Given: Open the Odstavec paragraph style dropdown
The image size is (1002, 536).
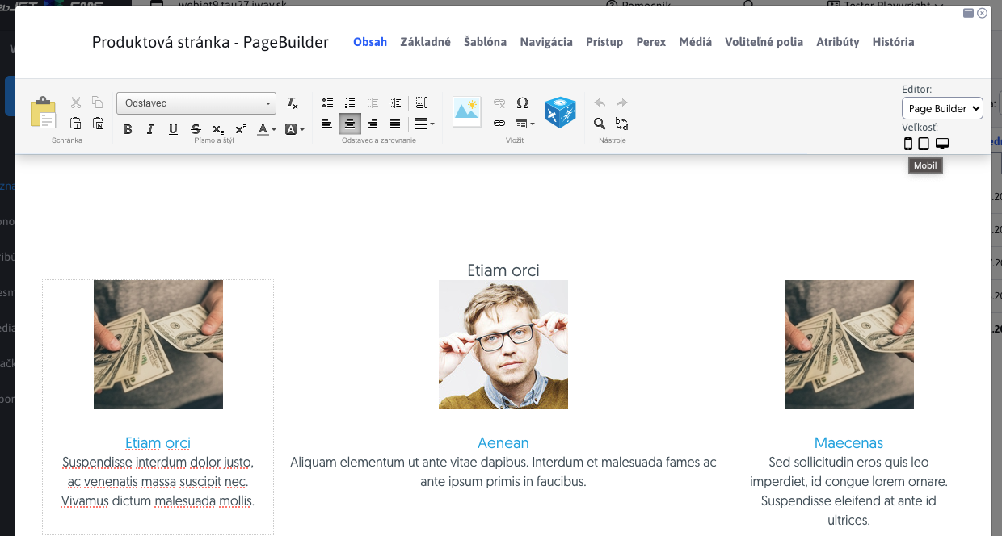Looking at the screenshot, I should pos(196,103).
